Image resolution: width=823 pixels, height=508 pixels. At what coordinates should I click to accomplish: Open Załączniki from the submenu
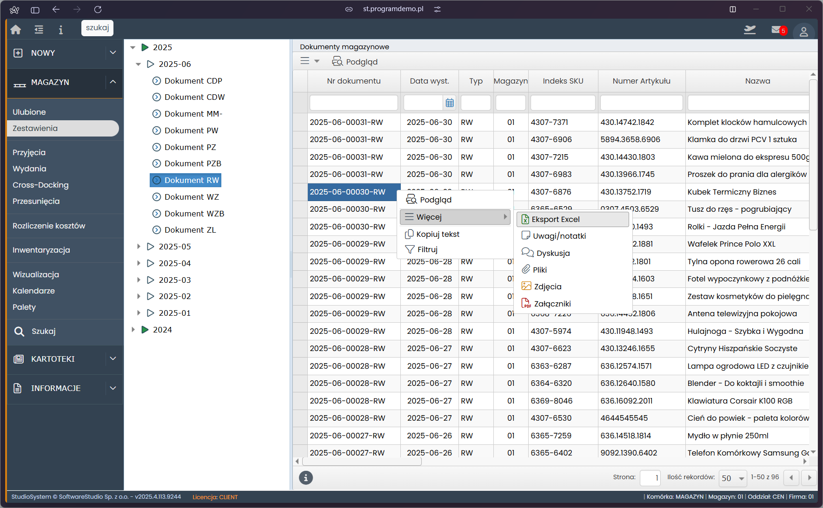(552, 304)
